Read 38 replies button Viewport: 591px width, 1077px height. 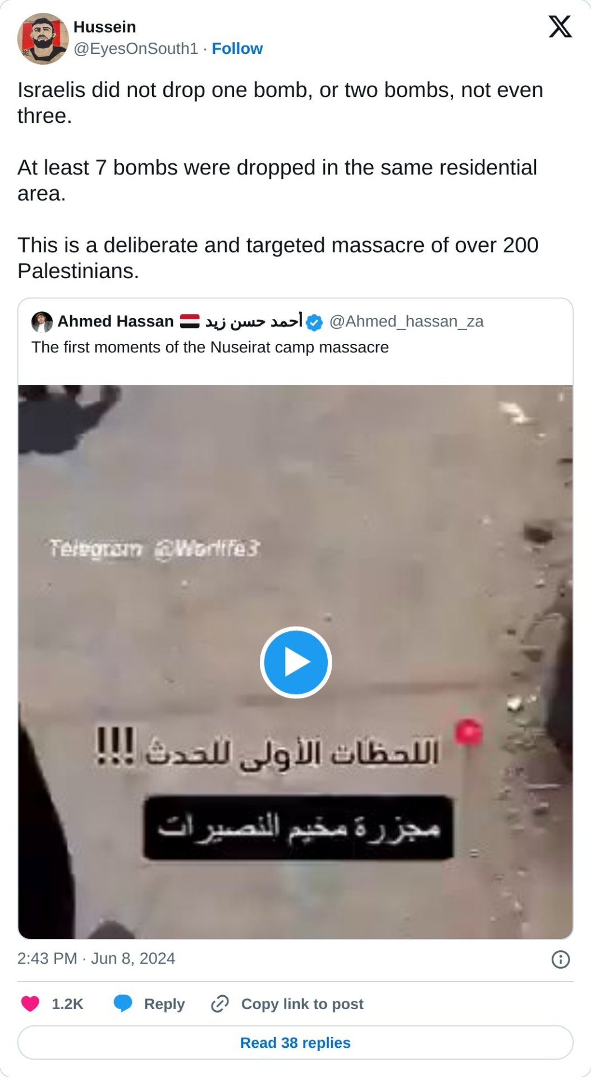pyautogui.click(x=295, y=1043)
